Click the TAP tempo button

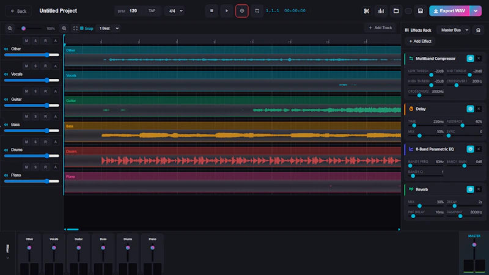point(152,11)
